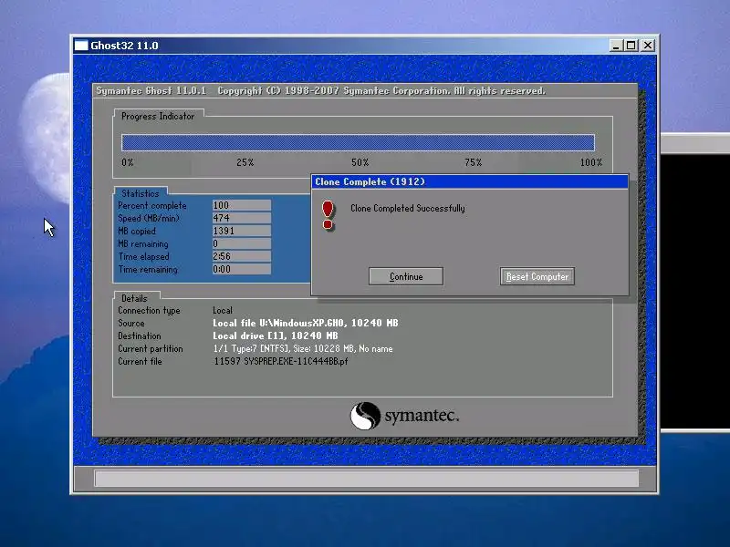Click the Time elapsed label
This screenshot has width=730, height=547.
point(143,256)
